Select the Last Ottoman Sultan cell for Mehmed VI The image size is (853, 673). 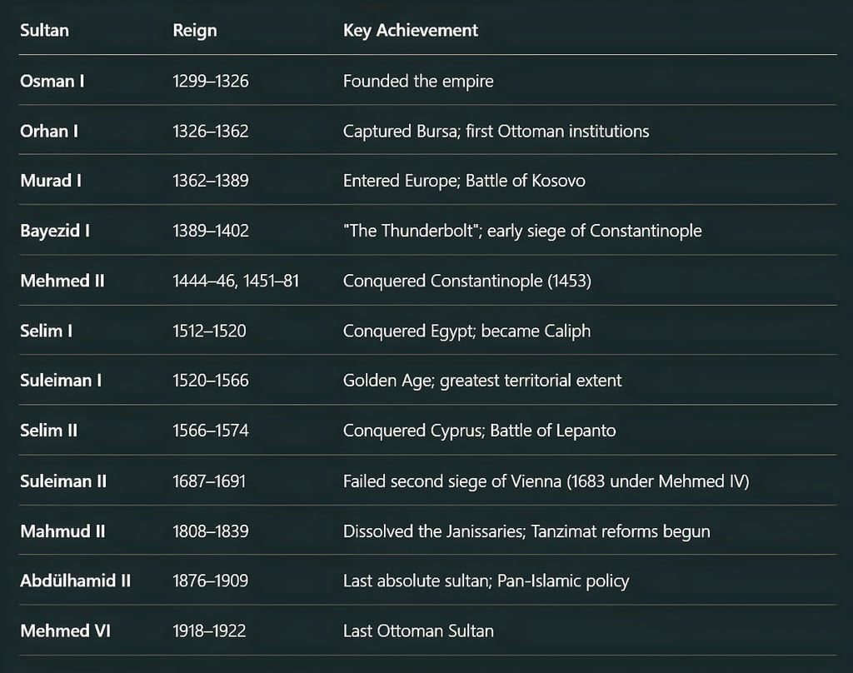pyautogui.click(x=417, y=631)
